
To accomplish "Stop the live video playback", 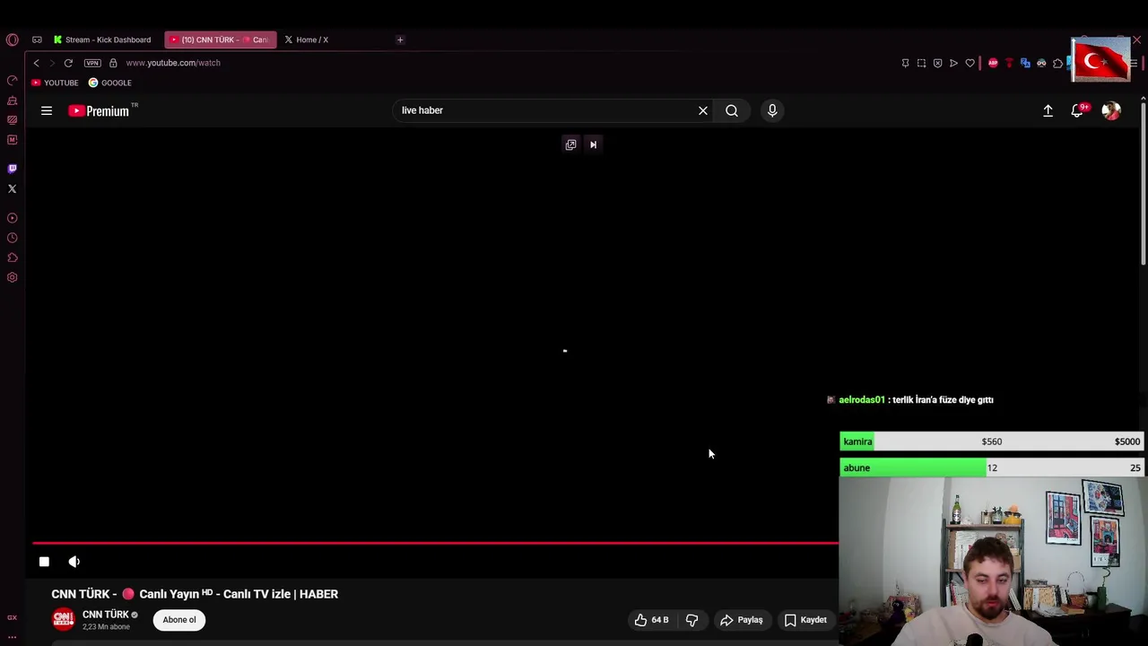I will (44, 562).
